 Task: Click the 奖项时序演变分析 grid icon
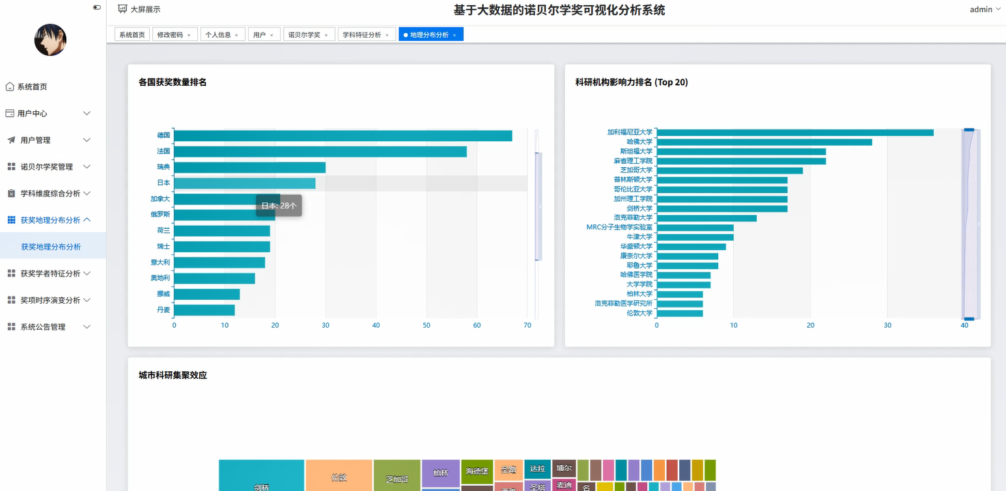point(11,300)
